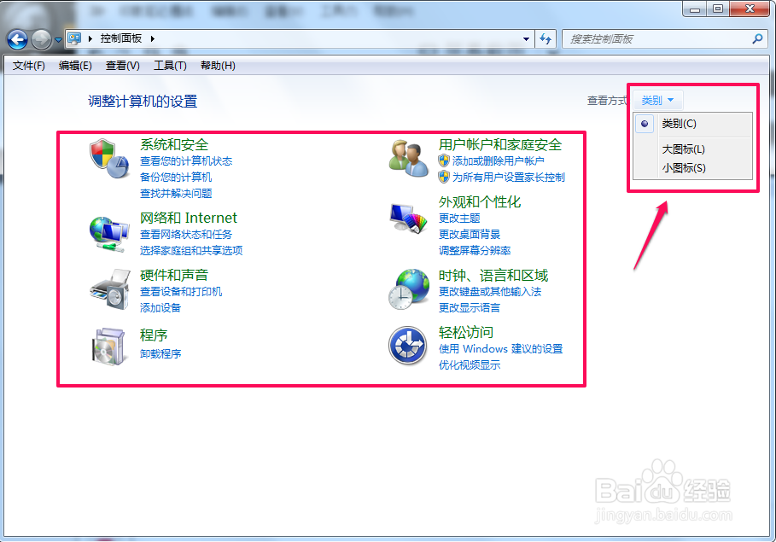Open the 查看(V) menu
This screenshot has height=542, width=776.
(x=123, y=66)
